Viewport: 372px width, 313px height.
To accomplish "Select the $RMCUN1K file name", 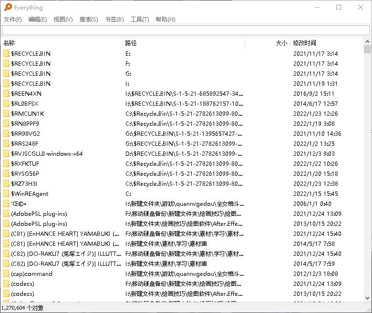I will point(28,113).
